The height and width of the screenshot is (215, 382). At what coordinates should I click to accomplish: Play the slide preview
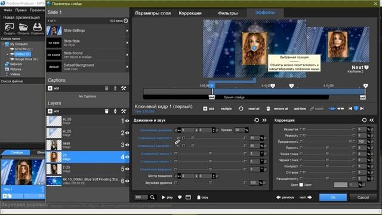tap(164, 197)
